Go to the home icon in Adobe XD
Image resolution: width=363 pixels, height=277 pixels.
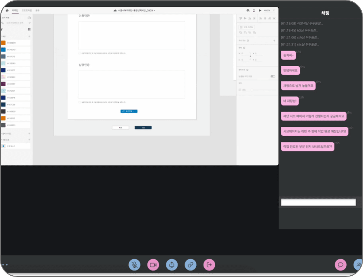[7, 10]
